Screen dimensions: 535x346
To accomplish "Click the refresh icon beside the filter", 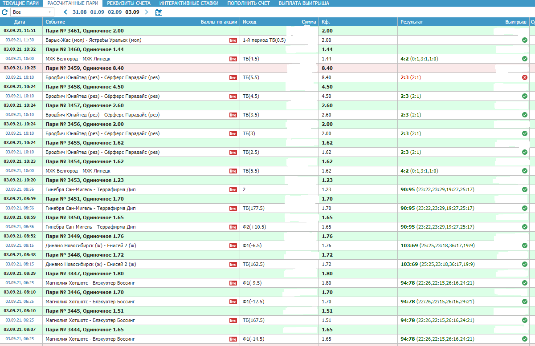I will (x=5, y=12).
